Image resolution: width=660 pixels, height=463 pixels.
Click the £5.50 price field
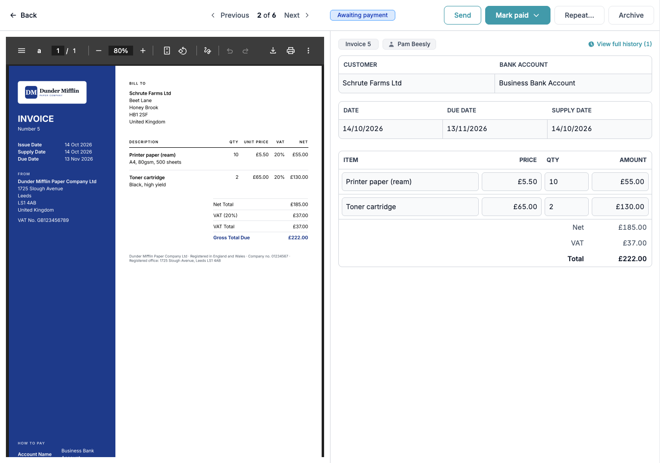[512, 182]
